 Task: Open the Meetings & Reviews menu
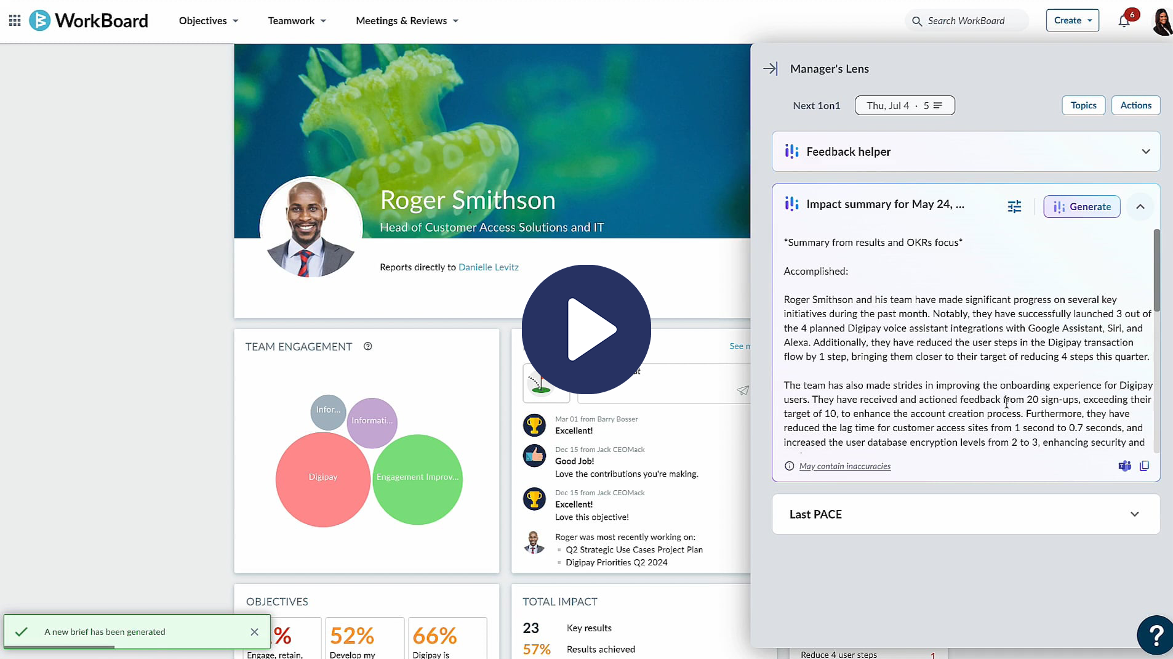point(407,20)
